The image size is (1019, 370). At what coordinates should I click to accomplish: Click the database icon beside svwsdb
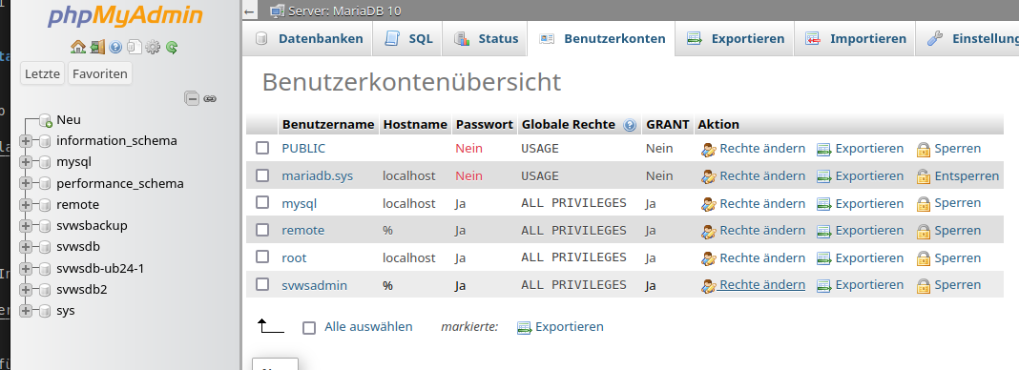click(45, 247)
